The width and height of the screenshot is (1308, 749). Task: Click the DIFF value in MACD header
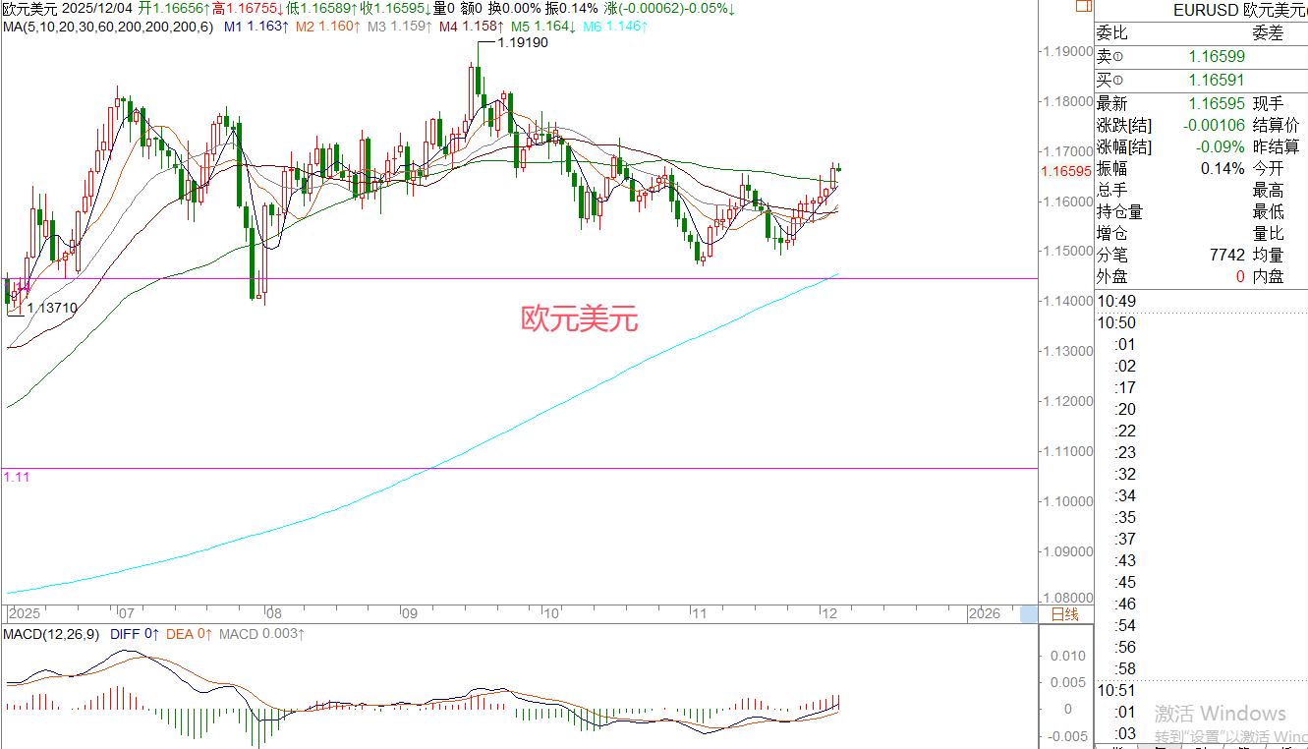coord(137,634)
